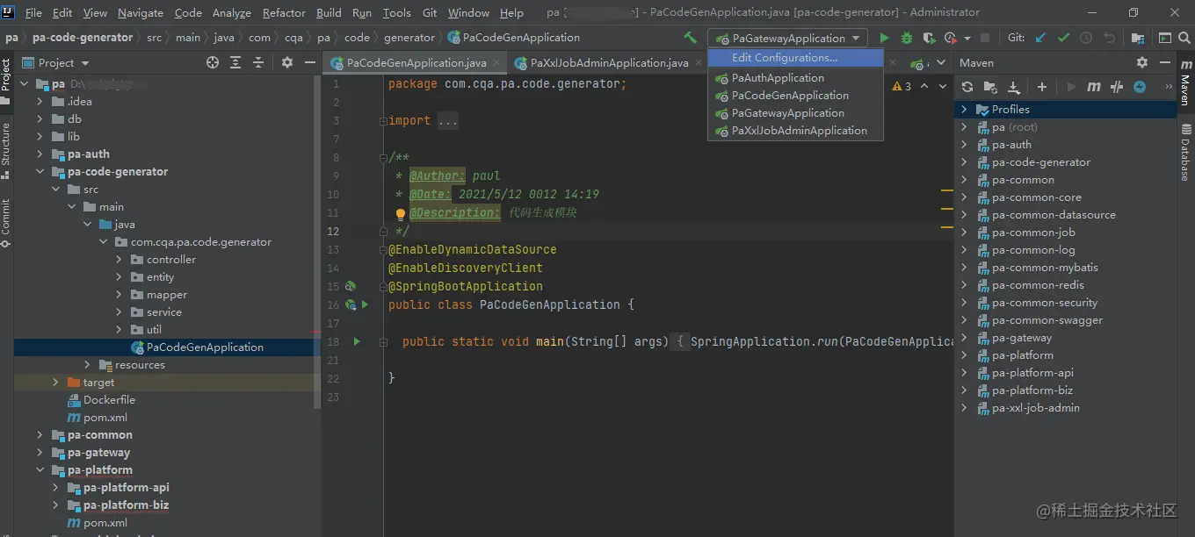1195x537 pixels.
Task: Execute Maven Goal 'm' icon
Action: pos(1094,87)
